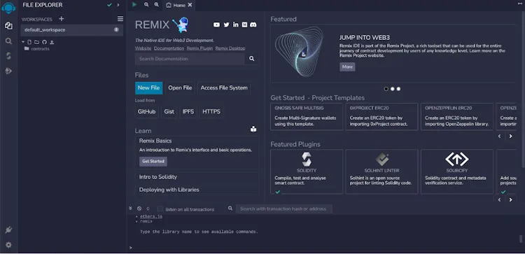Viewport: 525px width, 254px height.
Task: Click the clear console icon in terminal bar
Action: click(139, 208)
